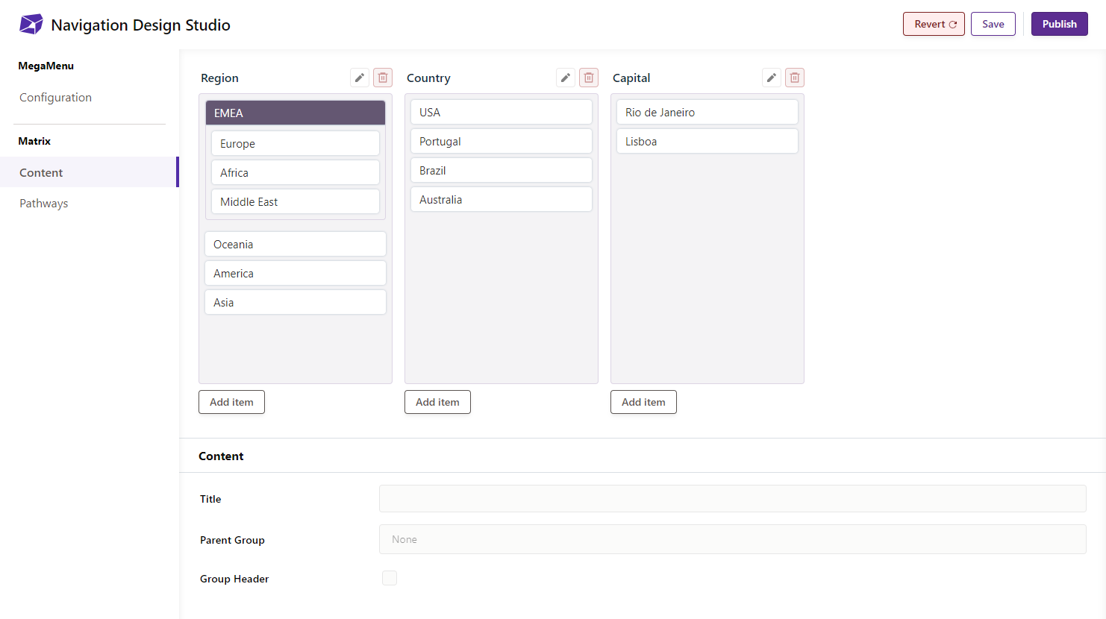The image size is (1106, 619).
Task: Select the Europe item in Region
Action: point(296,143)
